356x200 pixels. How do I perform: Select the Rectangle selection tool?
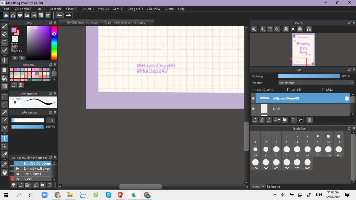click(x=4, y=96)
